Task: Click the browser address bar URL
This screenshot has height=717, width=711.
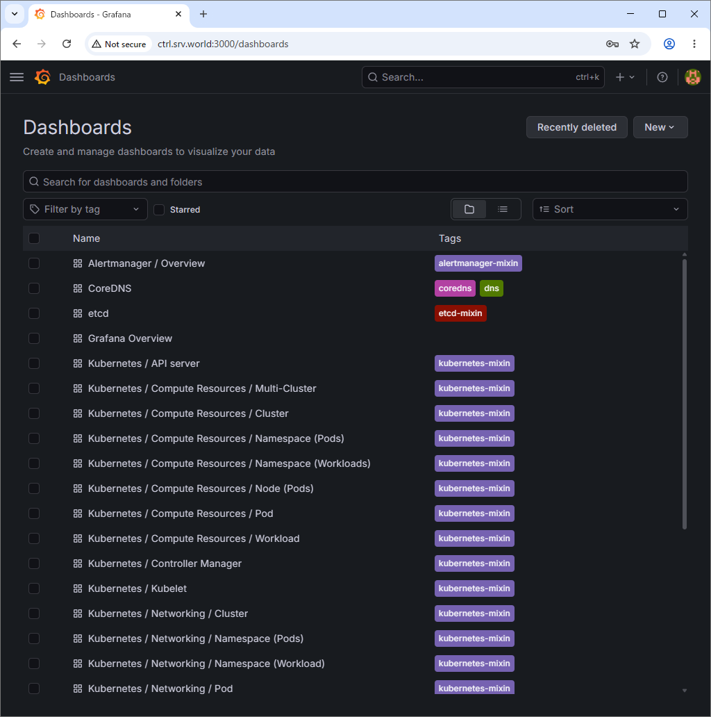Action: point(223,44)
